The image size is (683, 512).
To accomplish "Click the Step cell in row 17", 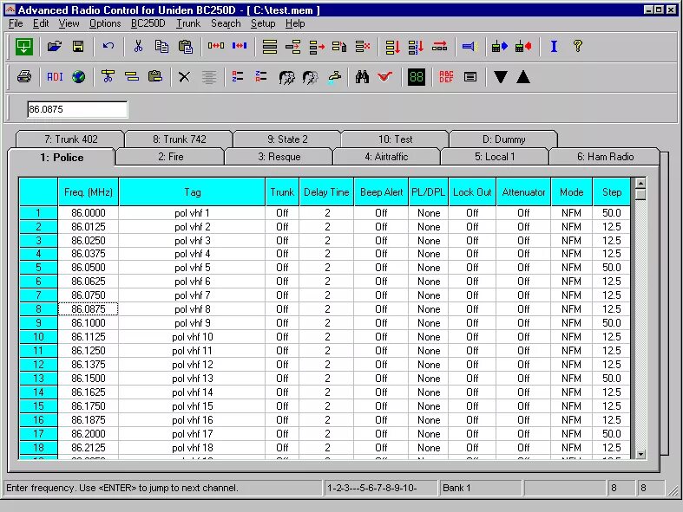I will 611,434.
